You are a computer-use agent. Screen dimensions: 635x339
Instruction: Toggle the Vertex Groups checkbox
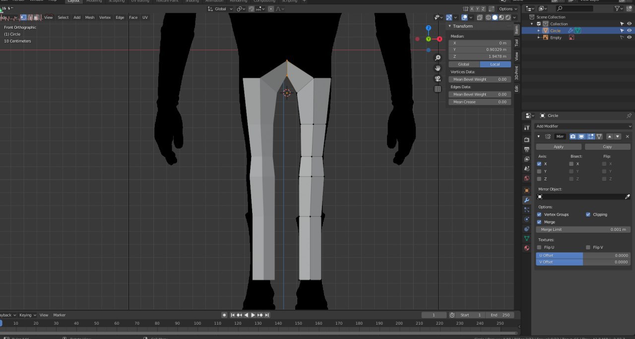point(539,215)
